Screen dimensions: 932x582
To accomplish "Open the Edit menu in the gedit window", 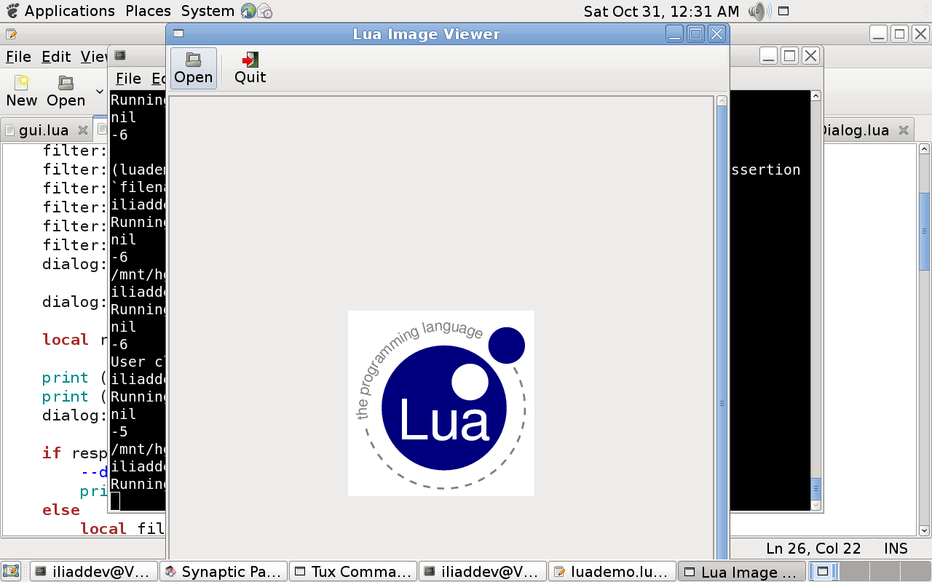I will 56,57.
